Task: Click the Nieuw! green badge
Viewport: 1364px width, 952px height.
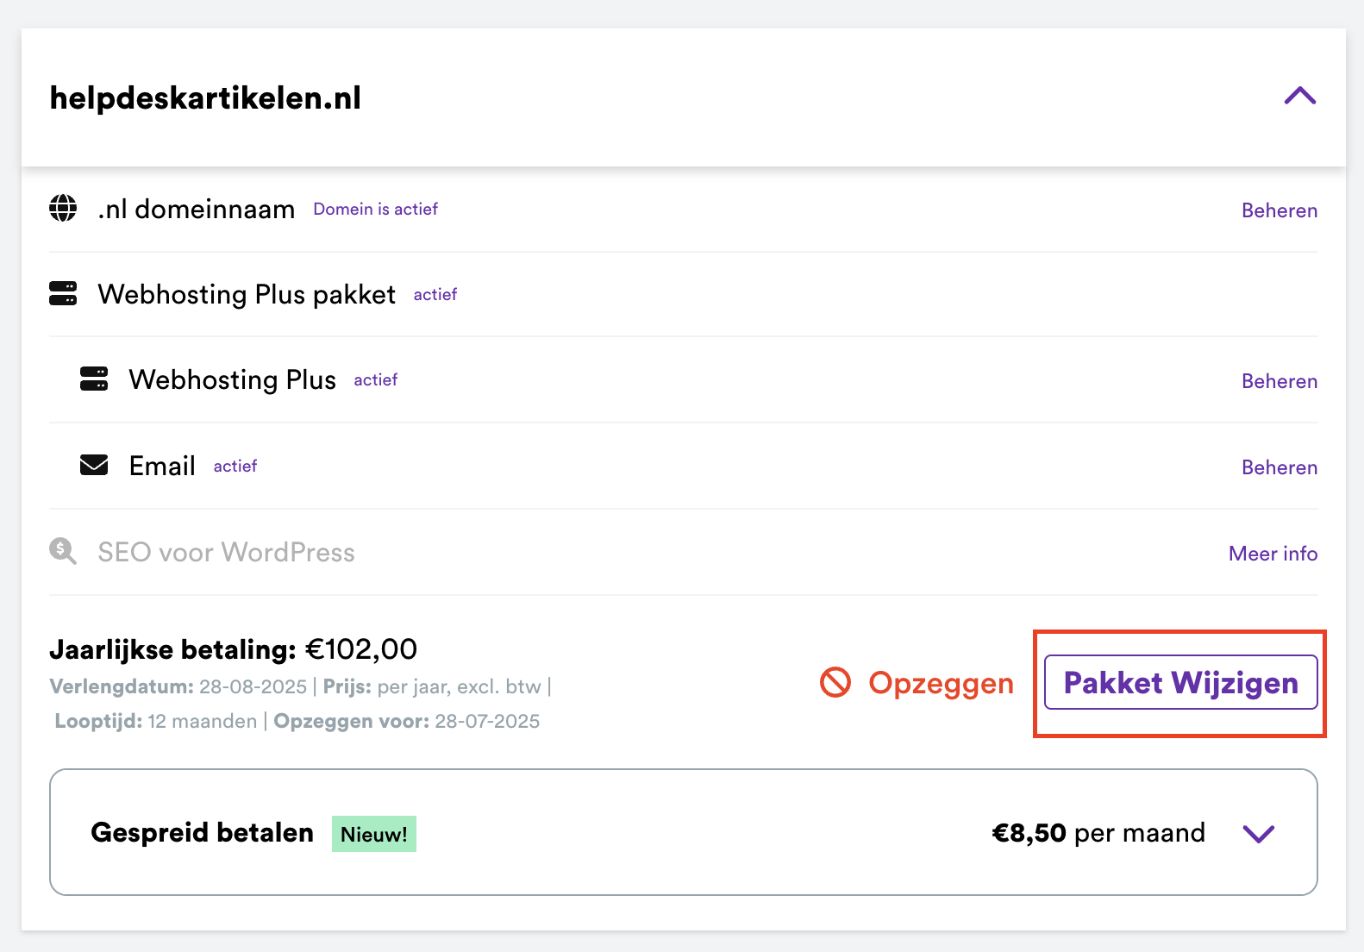Action: coord(373,834)
